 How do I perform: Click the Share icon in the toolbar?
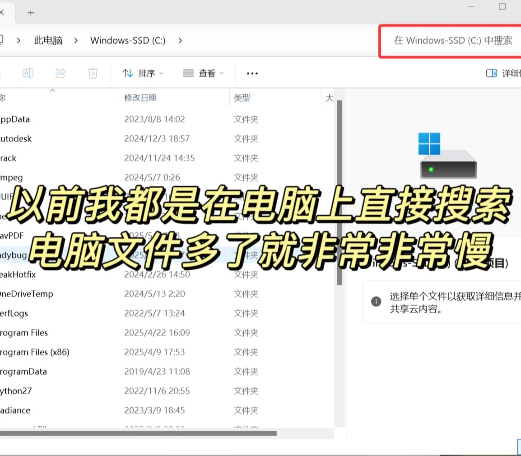coord(60,73)
